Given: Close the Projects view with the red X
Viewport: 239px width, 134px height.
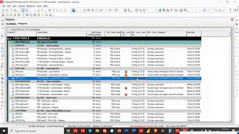Looking at the screenshot, I should (232, 20).
